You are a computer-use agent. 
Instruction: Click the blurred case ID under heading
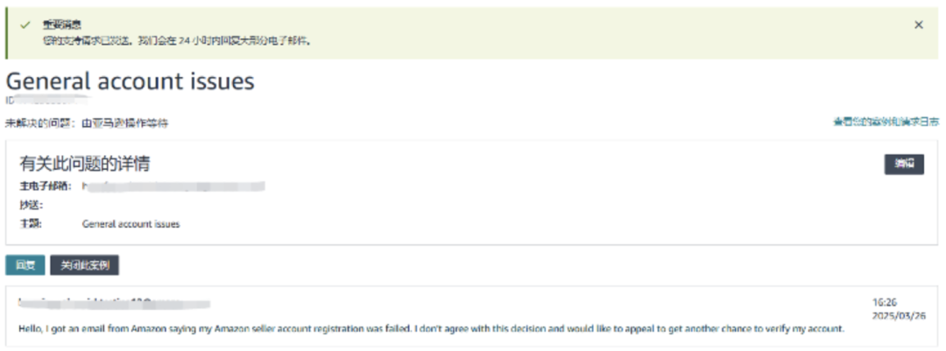click(48, 98)
